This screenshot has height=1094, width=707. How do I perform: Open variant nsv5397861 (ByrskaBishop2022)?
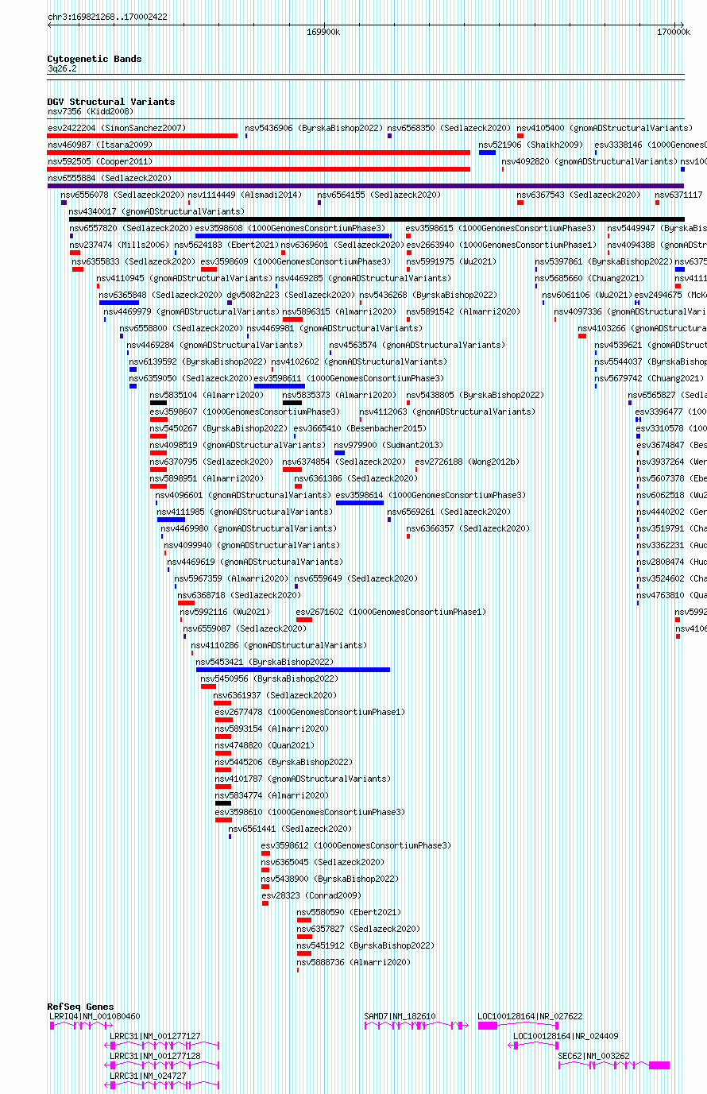(x=604, y=261)
